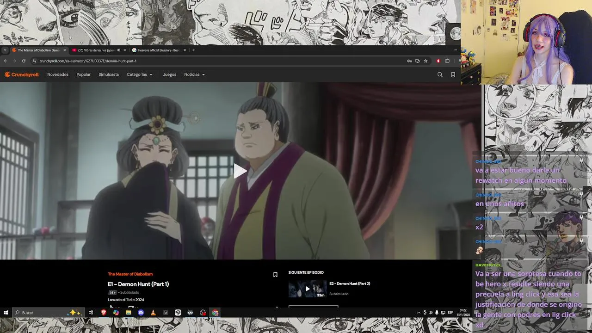Open Novedades in Crunchyroll menu
Viewport: 592px width, 333px height.
point(58,74)
